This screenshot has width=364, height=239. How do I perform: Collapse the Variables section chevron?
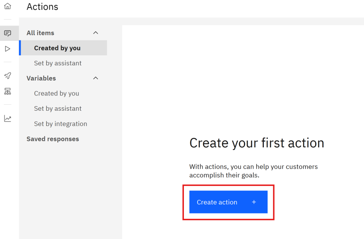(x=96, y=78)
